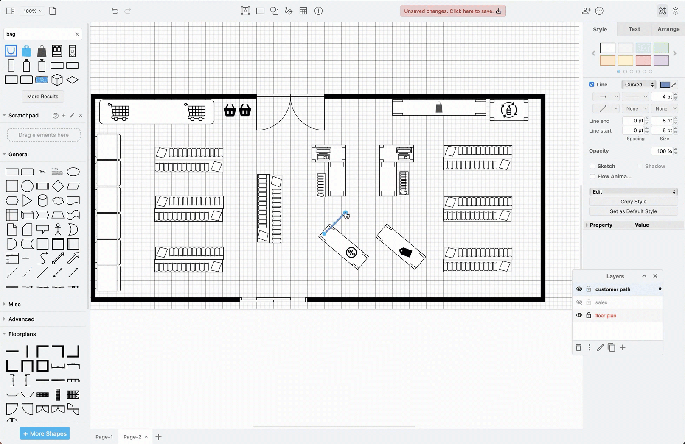
Task: Open the Freehand drawing tool
Action: coord(288,11)
